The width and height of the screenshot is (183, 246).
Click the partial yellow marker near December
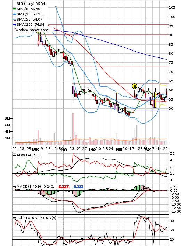coord(38,32)
